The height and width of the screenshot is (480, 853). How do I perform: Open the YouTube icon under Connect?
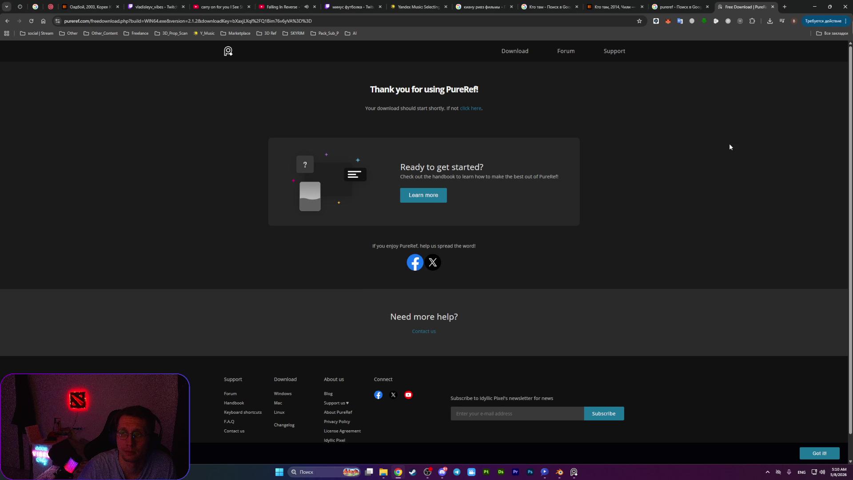(408, 395)
